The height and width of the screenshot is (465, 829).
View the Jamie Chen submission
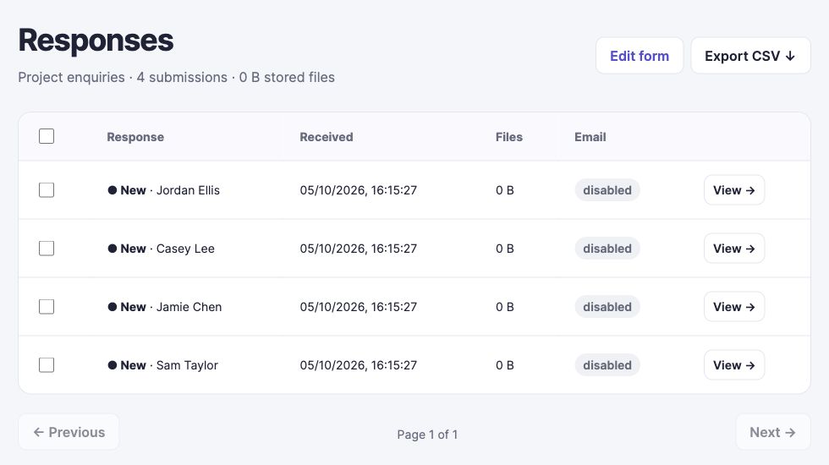tap(734, 306)
